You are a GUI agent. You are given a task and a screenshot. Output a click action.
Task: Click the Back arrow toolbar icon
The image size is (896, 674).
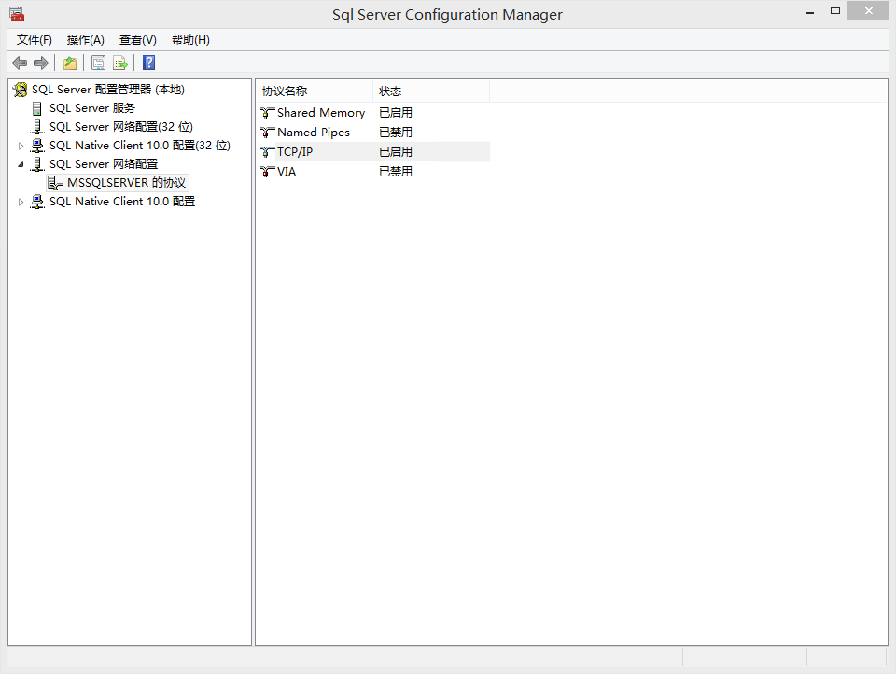coord(20,63)
